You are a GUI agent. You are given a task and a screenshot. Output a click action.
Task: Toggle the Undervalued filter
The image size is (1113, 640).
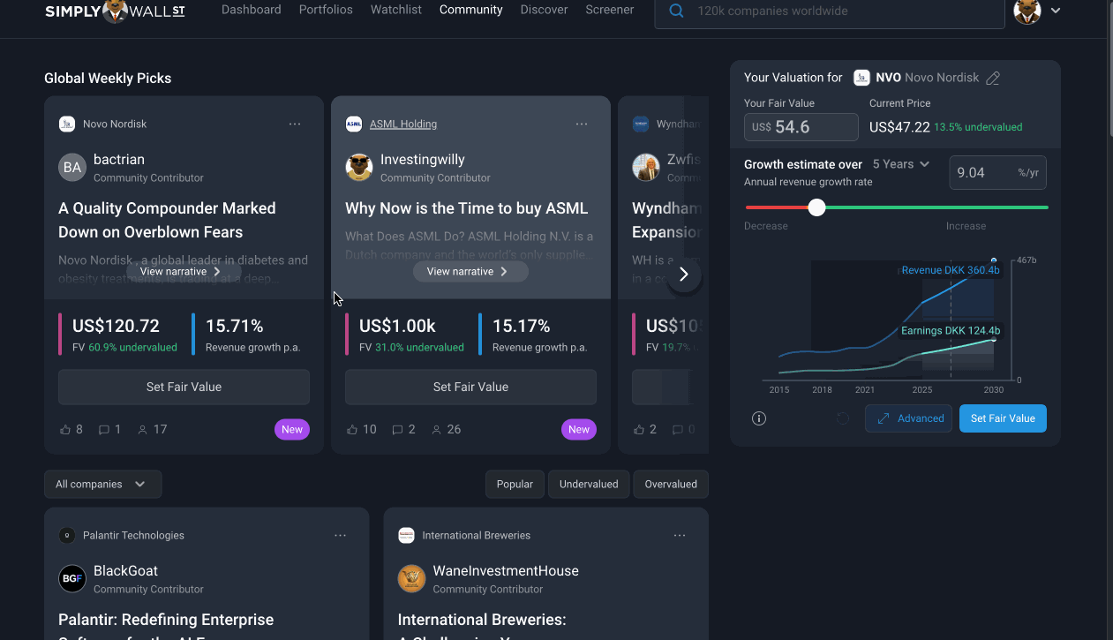pos(589,484)
